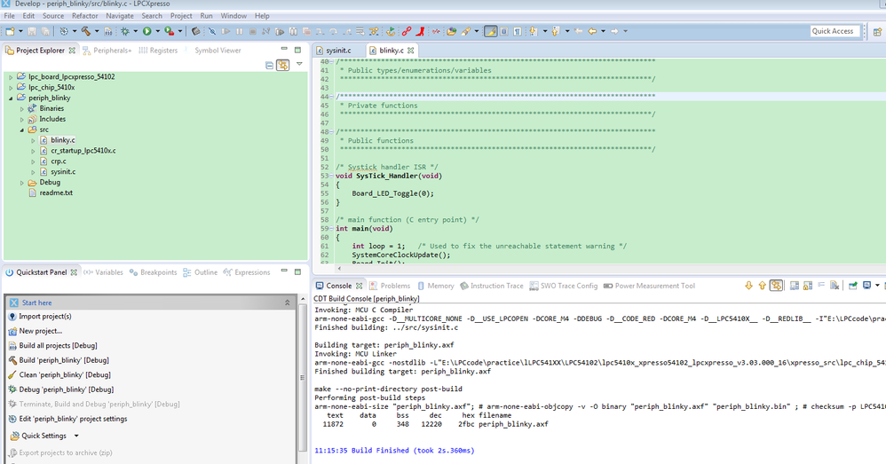The width and height of the screenshot is (886, 464).
Task: Switch to the Breakpoints tab
Action: 153,272
